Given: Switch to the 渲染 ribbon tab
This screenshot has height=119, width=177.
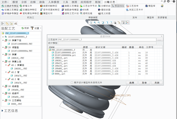Looking at the screenshot, I should point(42,2).
